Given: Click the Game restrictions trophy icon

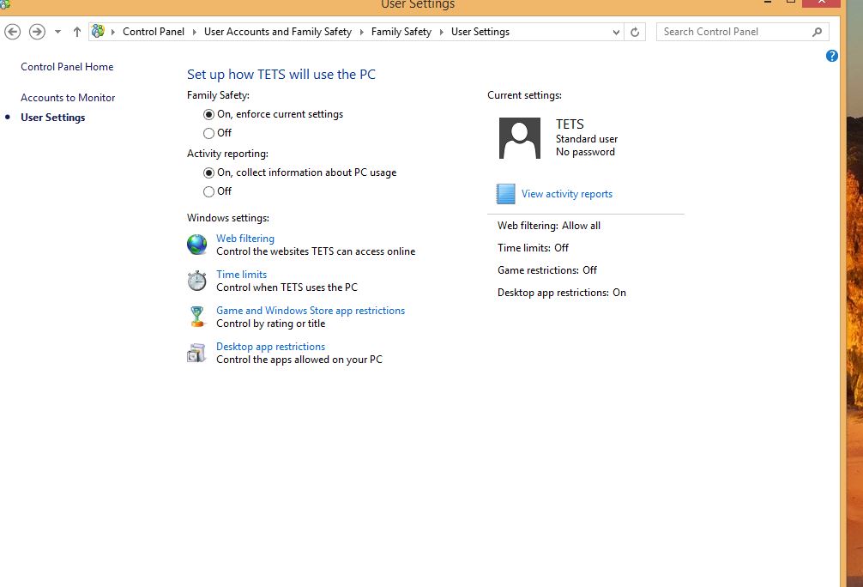Looking at the screenshot, I should click(197, 317).
